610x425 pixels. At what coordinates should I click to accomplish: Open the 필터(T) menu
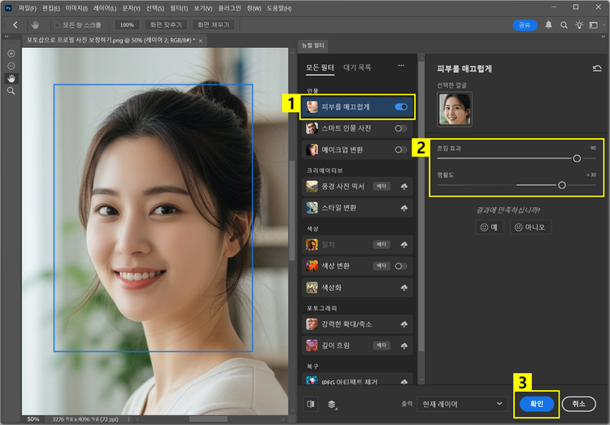pos(181,7)
